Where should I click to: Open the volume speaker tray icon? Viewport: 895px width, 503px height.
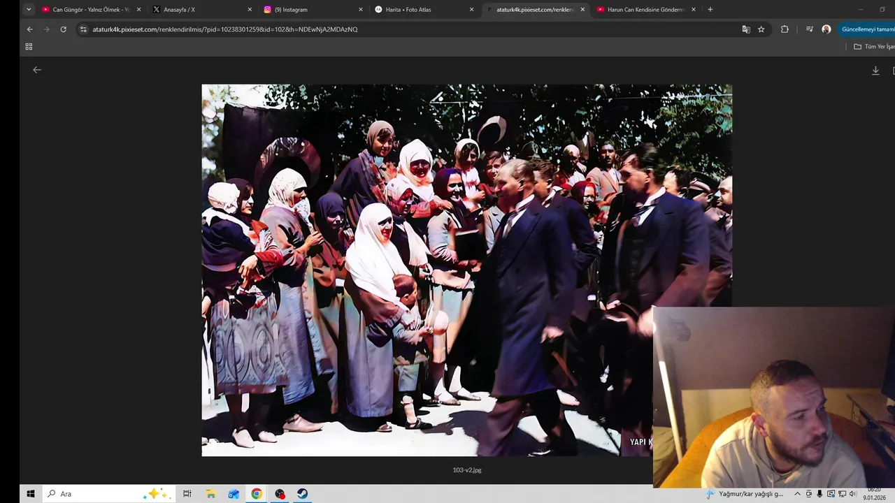853,494
